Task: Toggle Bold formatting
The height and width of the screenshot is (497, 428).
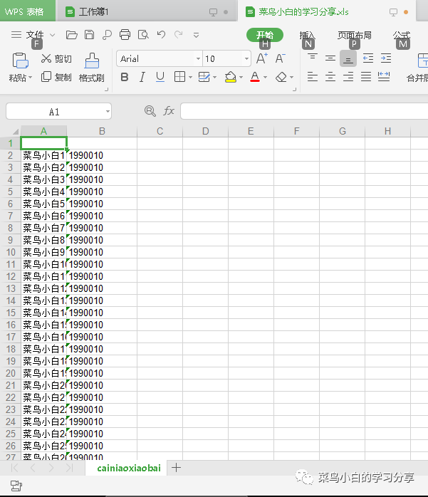Action: (x=125, y=77)
